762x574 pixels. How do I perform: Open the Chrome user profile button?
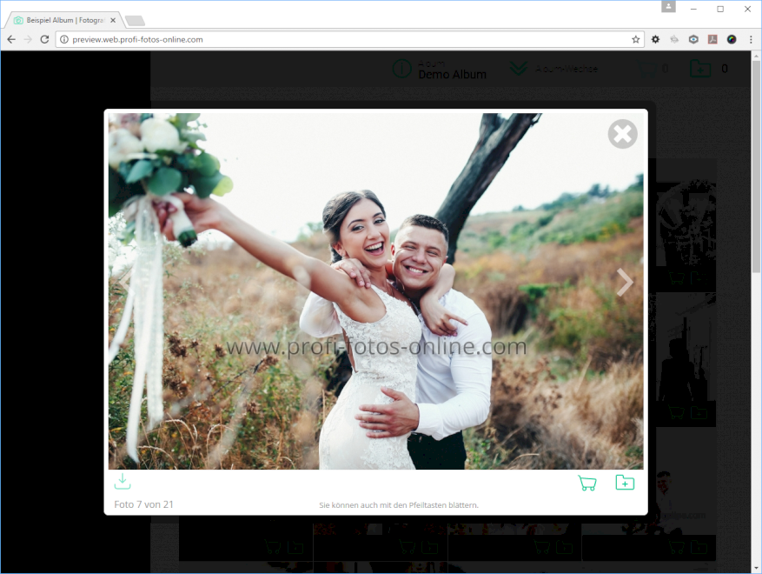(x=669, y=6)
